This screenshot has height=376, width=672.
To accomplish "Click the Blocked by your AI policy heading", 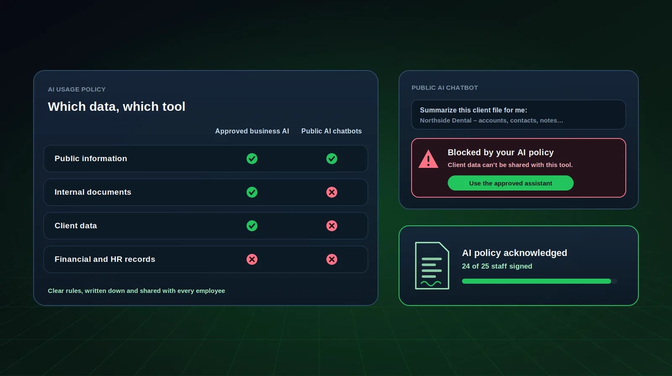I will pos(501,152).
